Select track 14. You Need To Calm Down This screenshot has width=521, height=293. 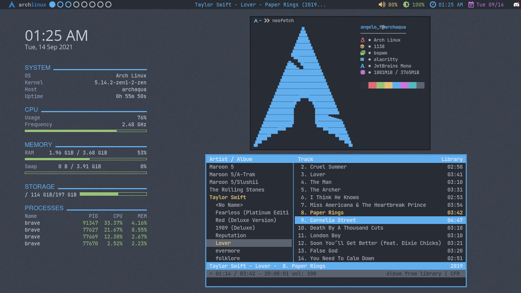click(380, 258)
